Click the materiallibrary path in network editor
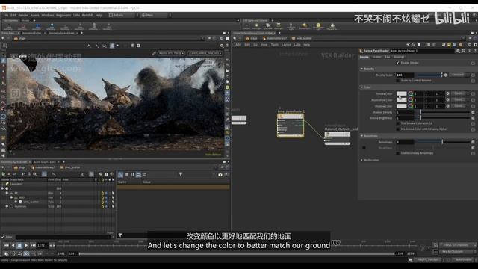Screen dimensions: 478x269 coord(275,38)
